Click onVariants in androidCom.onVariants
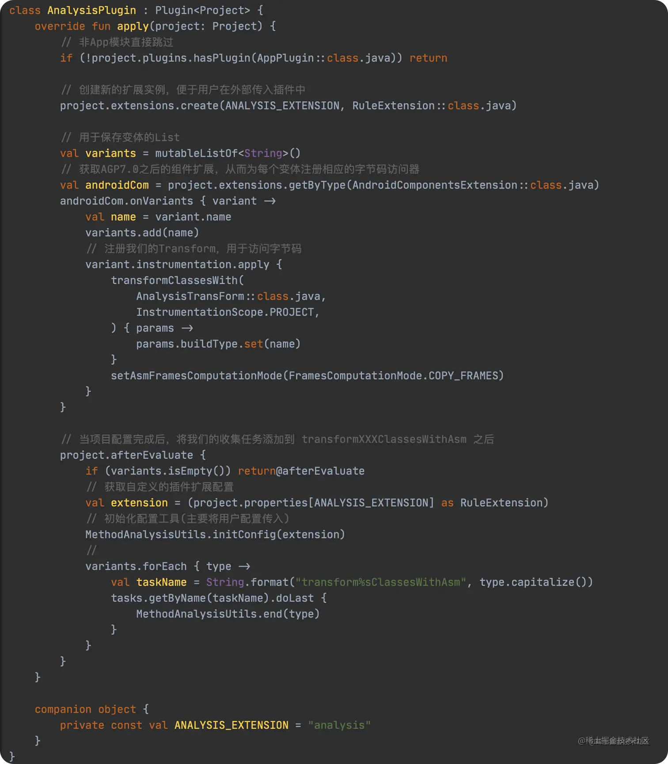 click(x=161, y=201)
